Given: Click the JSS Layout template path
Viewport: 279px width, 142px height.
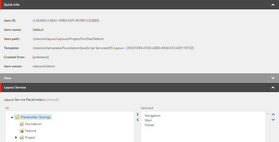Looking at the screenshot, I should point(113,48).
